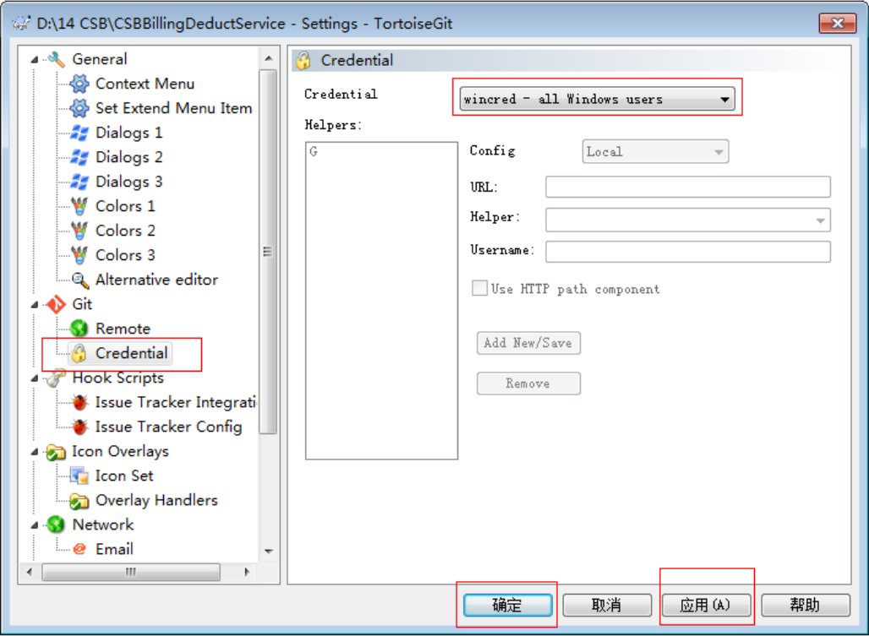Viewport: 869px width, 636px height.
Task: Click the red Git diamond icon
Action: 56,304
